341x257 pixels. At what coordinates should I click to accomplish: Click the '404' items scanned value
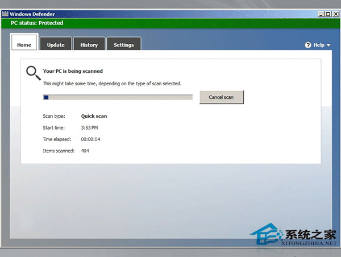click(85, 151)
